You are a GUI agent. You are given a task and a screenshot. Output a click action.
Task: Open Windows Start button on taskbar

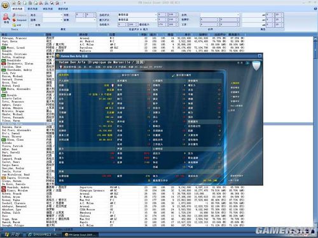tap(11, 235)
